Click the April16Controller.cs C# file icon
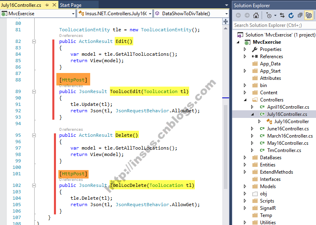The width and height of the screenshot is (316, 225). point(262,107)
